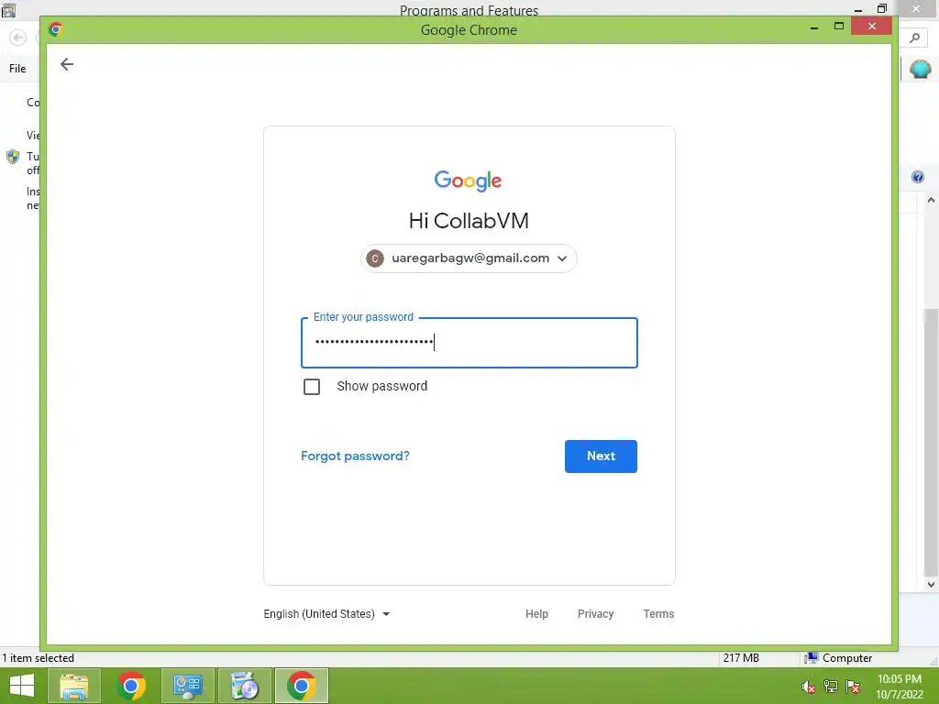Click the '1 item selected' status text

pyautogui.click(x=39, y=658)
